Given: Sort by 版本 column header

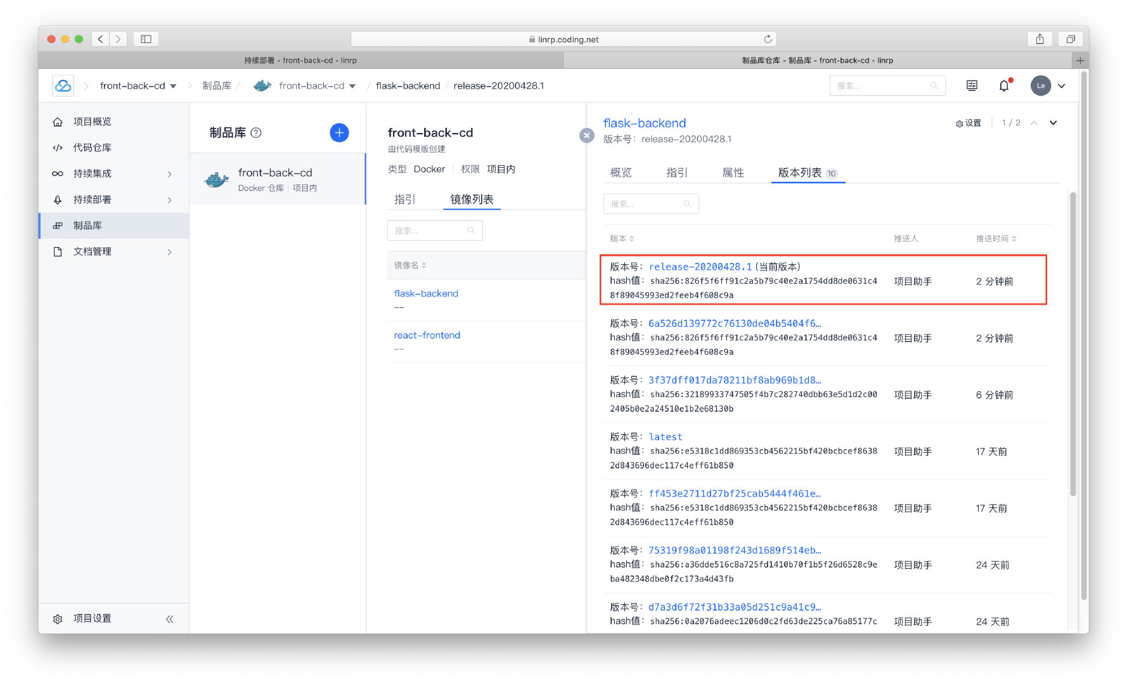Looking at the screenshot, I should pos(622,239).
